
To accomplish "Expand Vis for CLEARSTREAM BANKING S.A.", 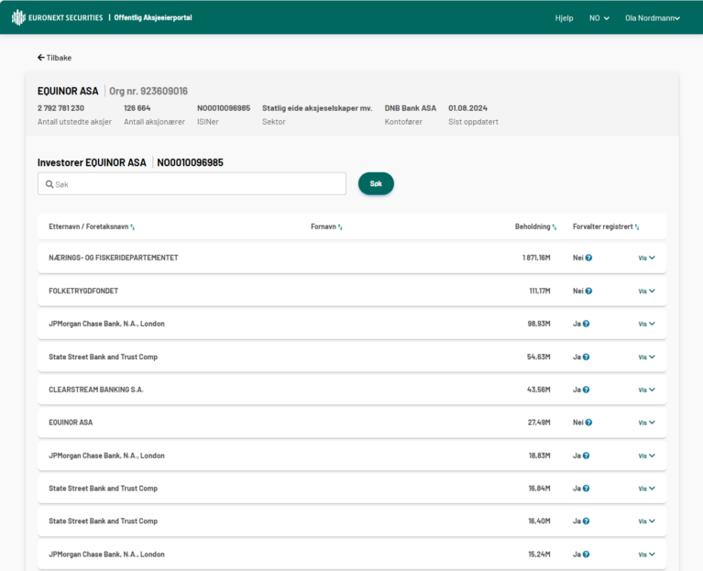I will pyautogui.click(x=646, y=390).
